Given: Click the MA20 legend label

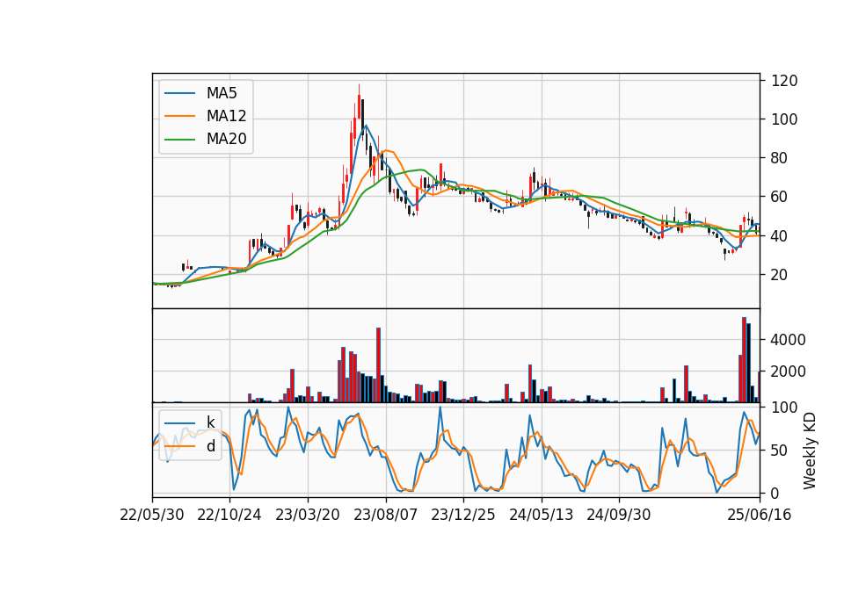Looking at the screenshot, I should (x=226, y=139).
